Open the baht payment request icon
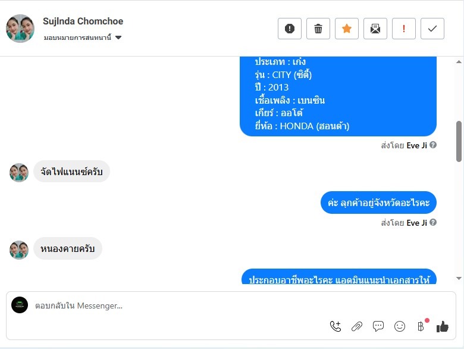464x349 pixels. [x=421, y=326]
